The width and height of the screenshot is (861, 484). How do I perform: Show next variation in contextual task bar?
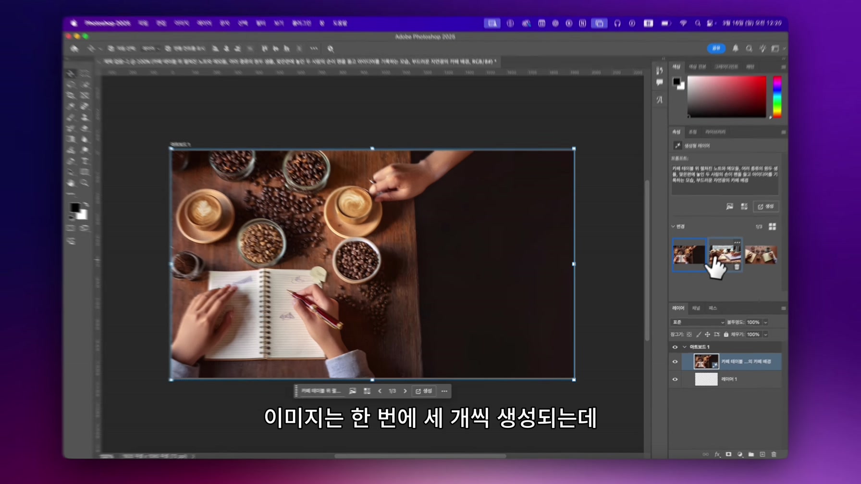pos(405,391)
